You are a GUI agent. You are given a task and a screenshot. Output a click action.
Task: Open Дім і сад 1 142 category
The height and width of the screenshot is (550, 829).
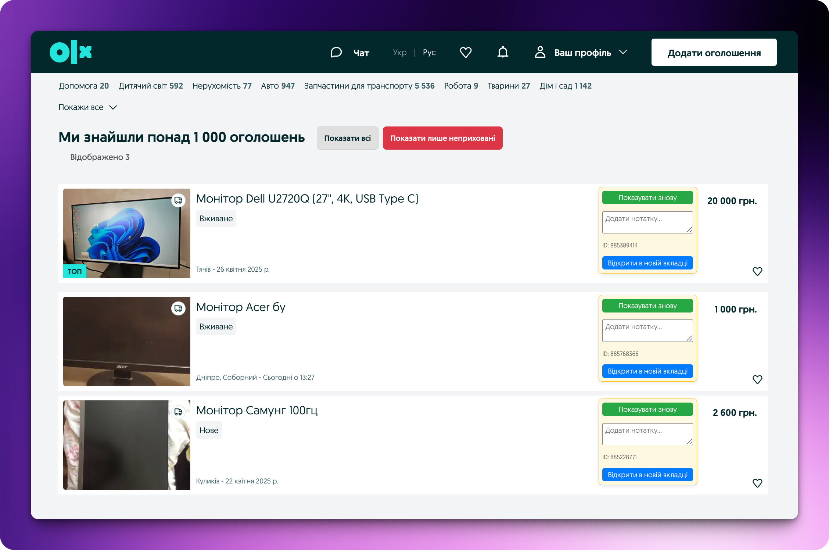click(566, 86)
